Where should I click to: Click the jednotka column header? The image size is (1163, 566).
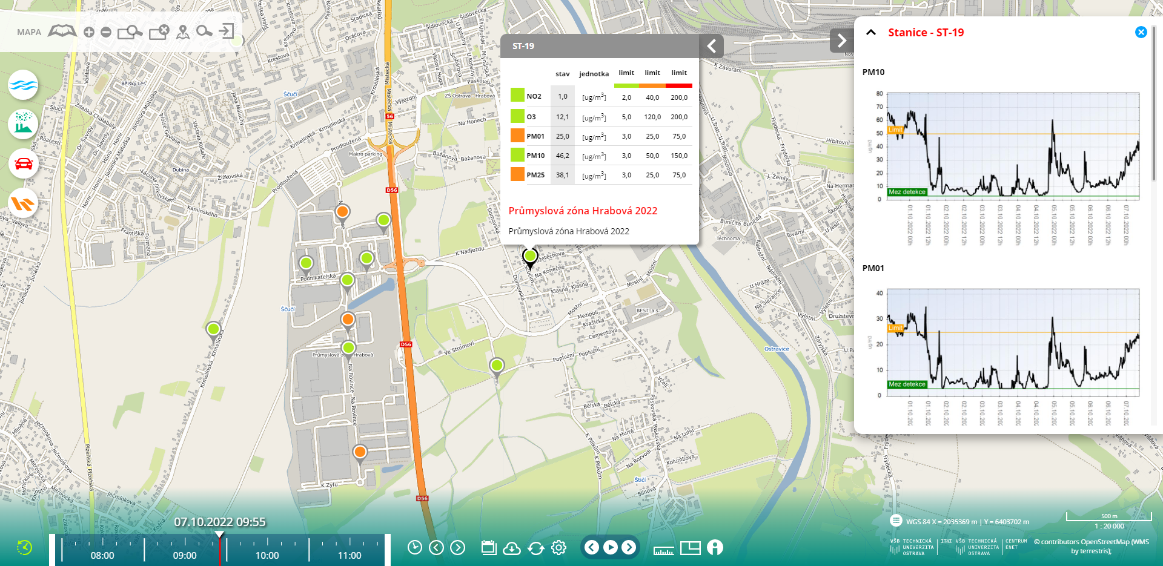point(594,74)
